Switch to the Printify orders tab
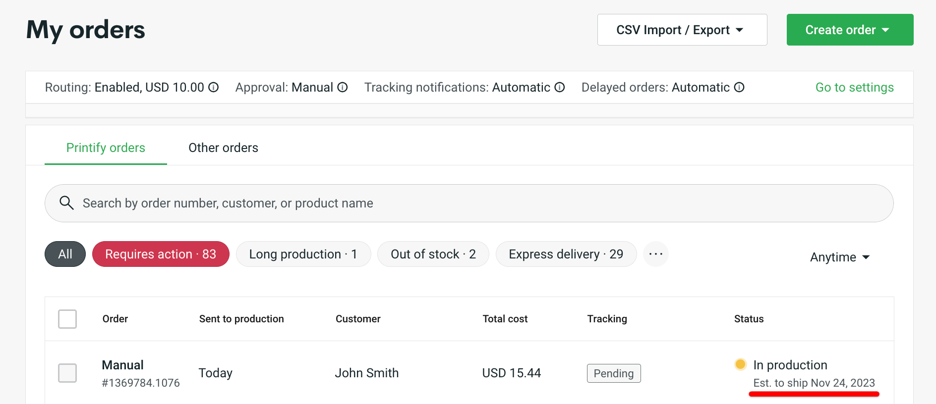This screenshot has width=936, height=404. coord(106,148)
